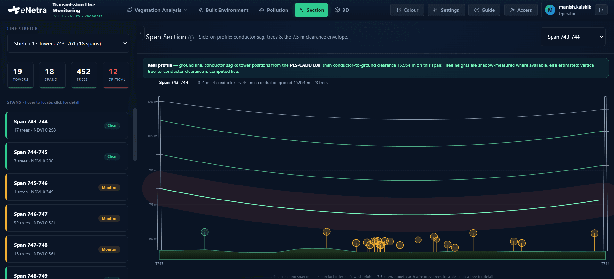Click the Clear badge on Span 743-744
The width and height of the screenshot is (614, 279).
click(x=112, y=126)
